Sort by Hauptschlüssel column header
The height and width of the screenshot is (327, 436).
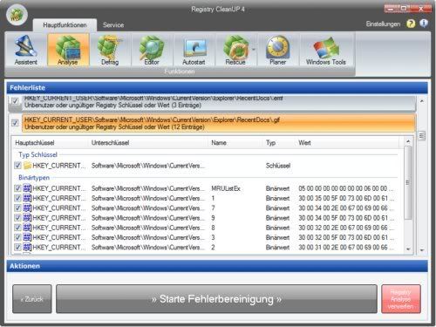50,143
